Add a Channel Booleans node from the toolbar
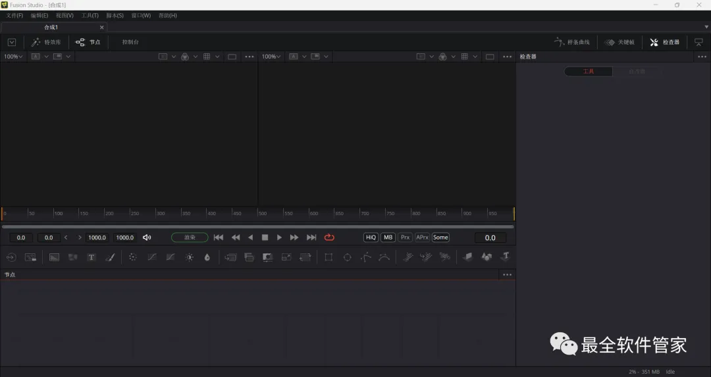 pyautogui.click(x=249, y=257)
